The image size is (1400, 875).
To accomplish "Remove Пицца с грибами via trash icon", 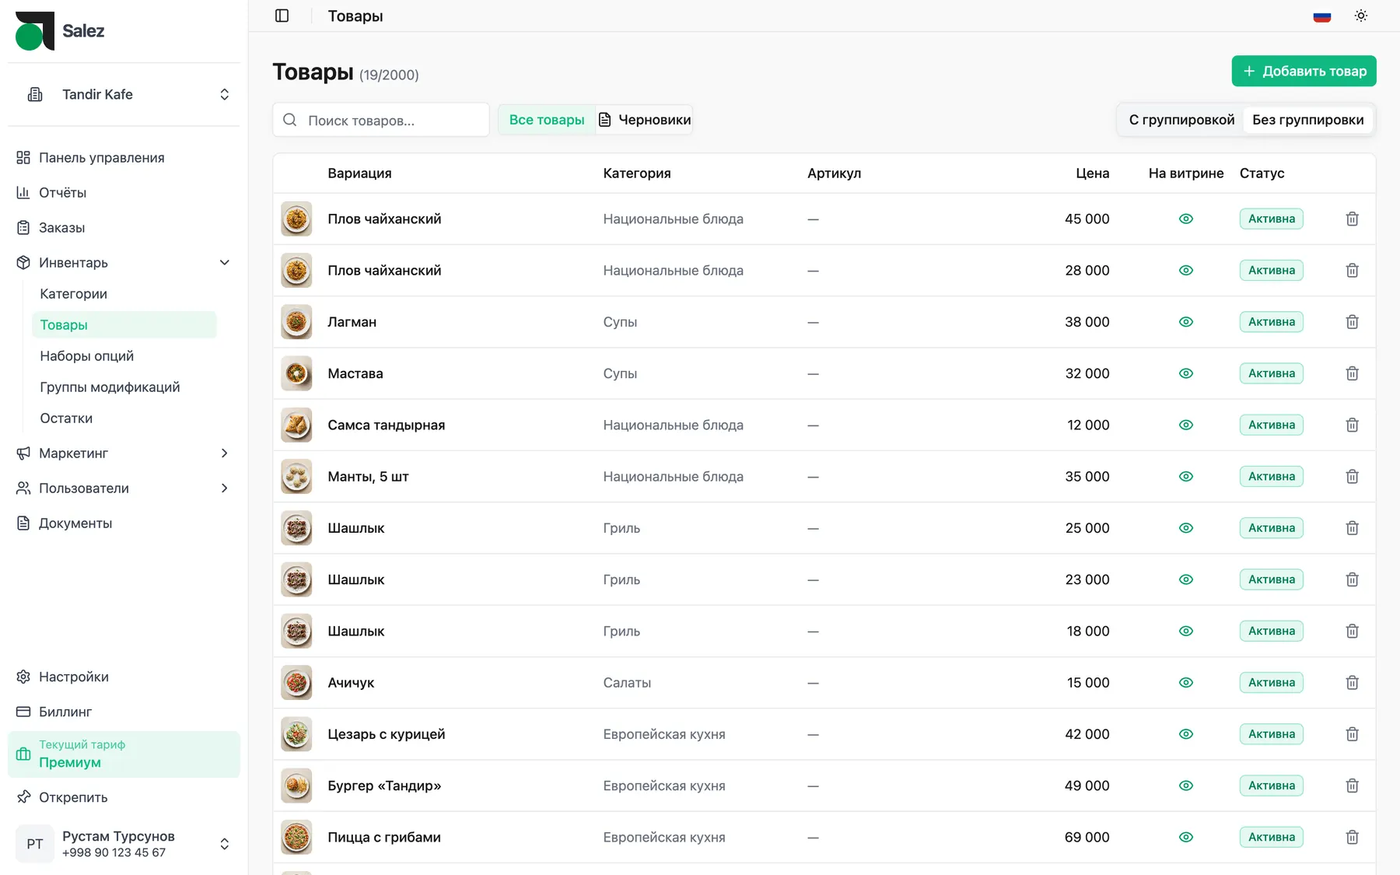I will (x=1353, y=837).
